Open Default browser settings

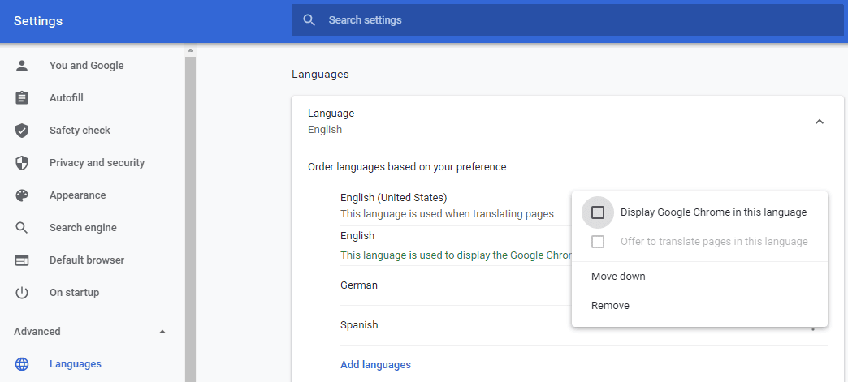(x=87, y=260)
